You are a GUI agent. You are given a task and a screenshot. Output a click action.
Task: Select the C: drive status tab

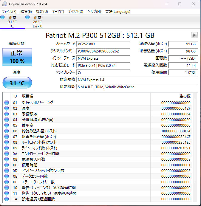click(13, 22)
